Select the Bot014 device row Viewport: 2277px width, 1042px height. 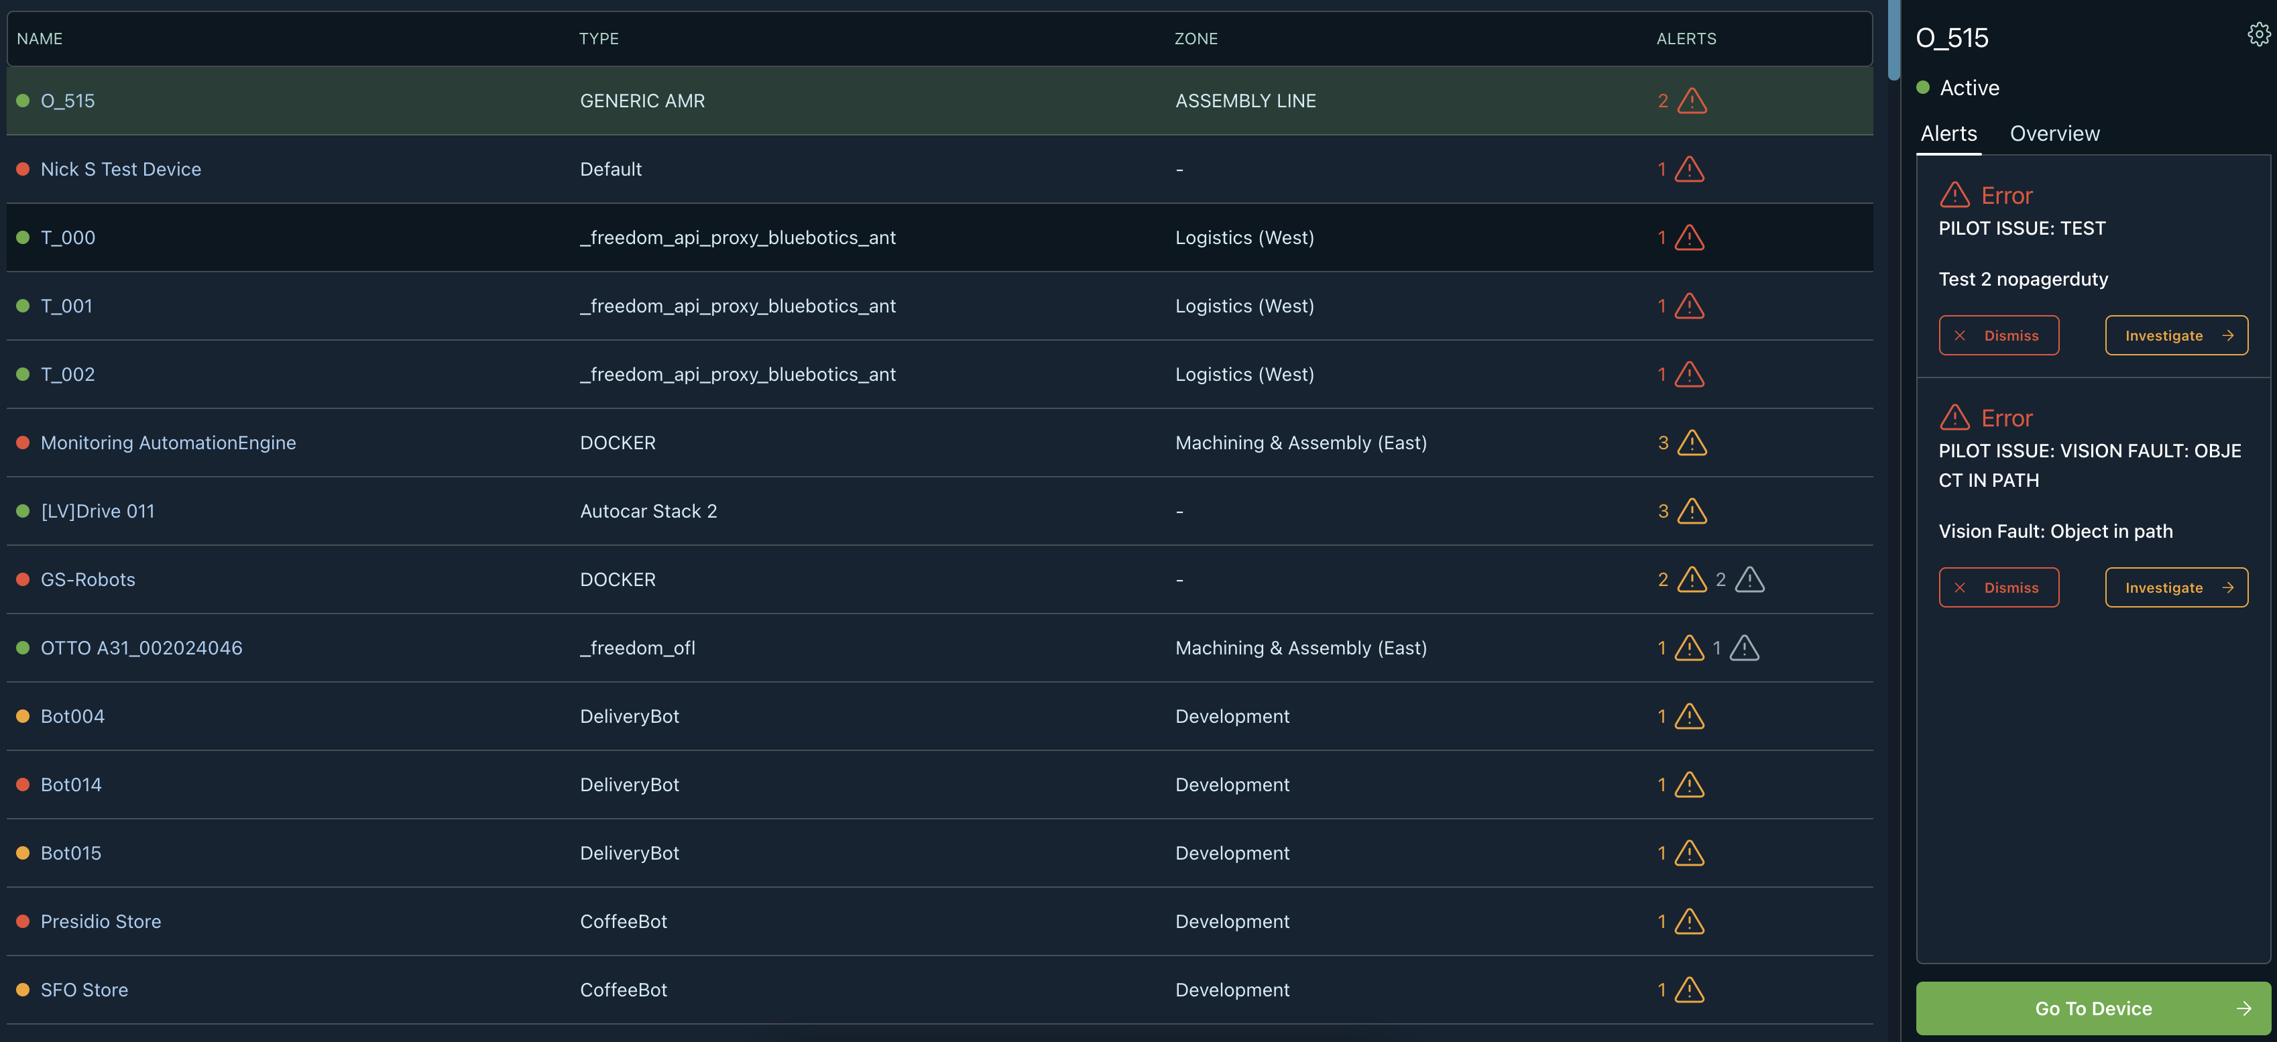point(70,785)
